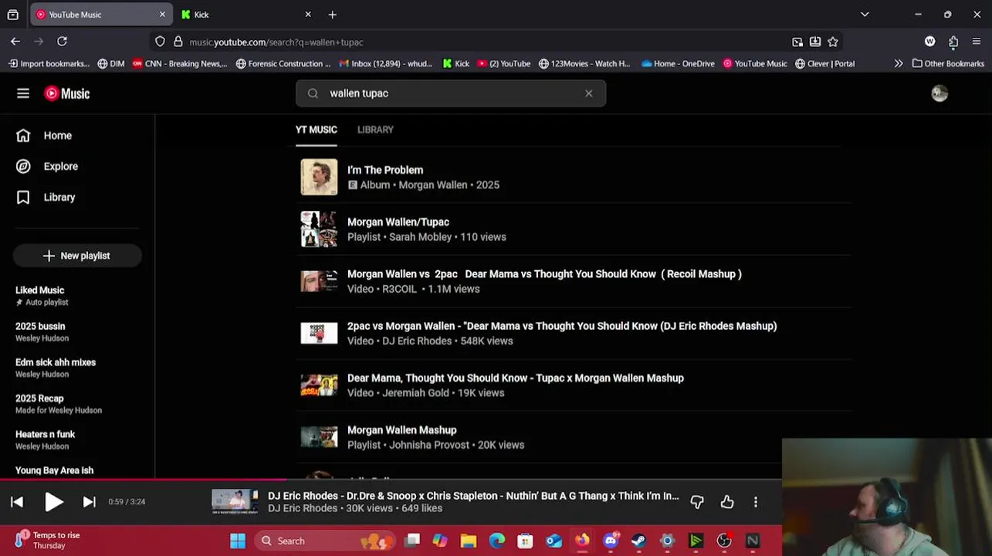The image size is (992, 556).
Task: Open the Other Bookmarks folder
Action: [948, 64]
